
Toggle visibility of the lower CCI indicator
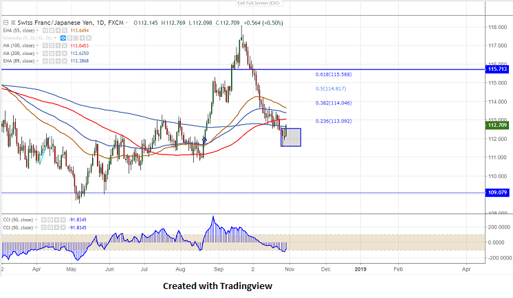(44, 227)
